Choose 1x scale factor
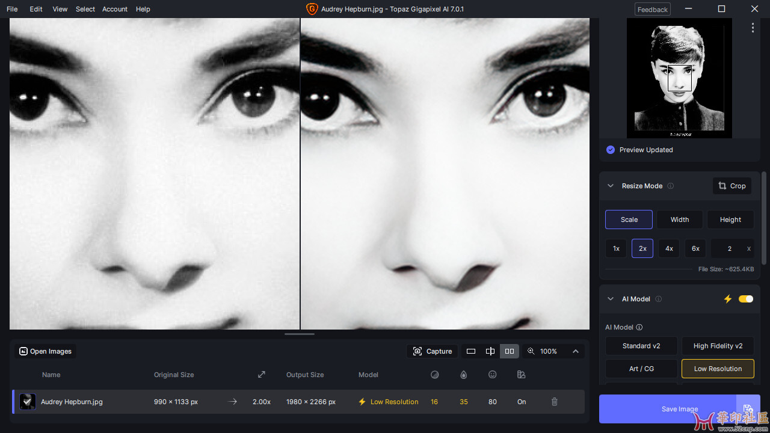Image resolution: width=770 pixels, height=433 pixels. pyautogui.click(x=616, y=248)
